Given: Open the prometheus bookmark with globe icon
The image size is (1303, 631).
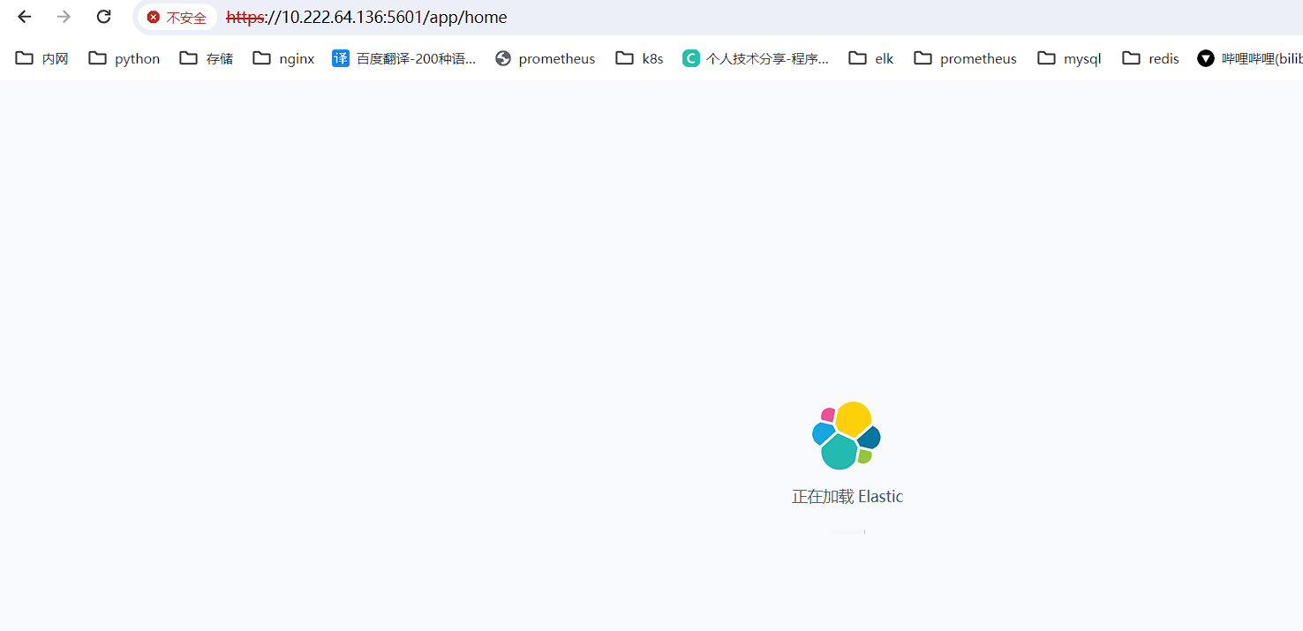Looking at the screenshot, I should coord(545,58).
